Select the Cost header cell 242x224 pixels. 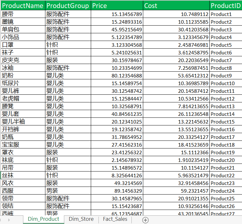point(176,5)
